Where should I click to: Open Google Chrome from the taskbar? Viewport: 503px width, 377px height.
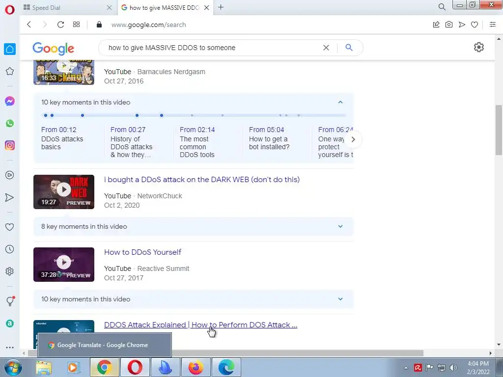(104, 367)
